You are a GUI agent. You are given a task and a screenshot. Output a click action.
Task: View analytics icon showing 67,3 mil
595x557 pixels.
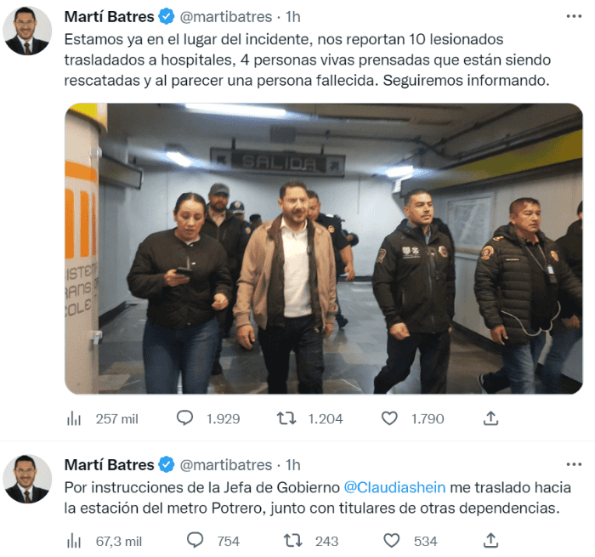click(x=74, y=541)
